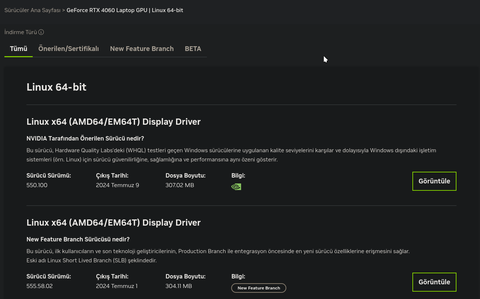This screenshot has height=299, width=480.
Task: Click the release date 2024 Temmuz 9
Action: (118, 185)
